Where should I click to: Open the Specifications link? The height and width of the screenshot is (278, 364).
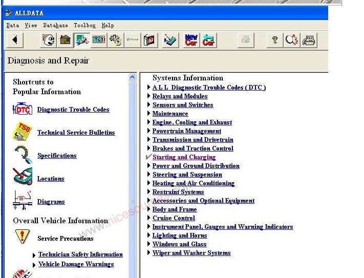point(57,156)
